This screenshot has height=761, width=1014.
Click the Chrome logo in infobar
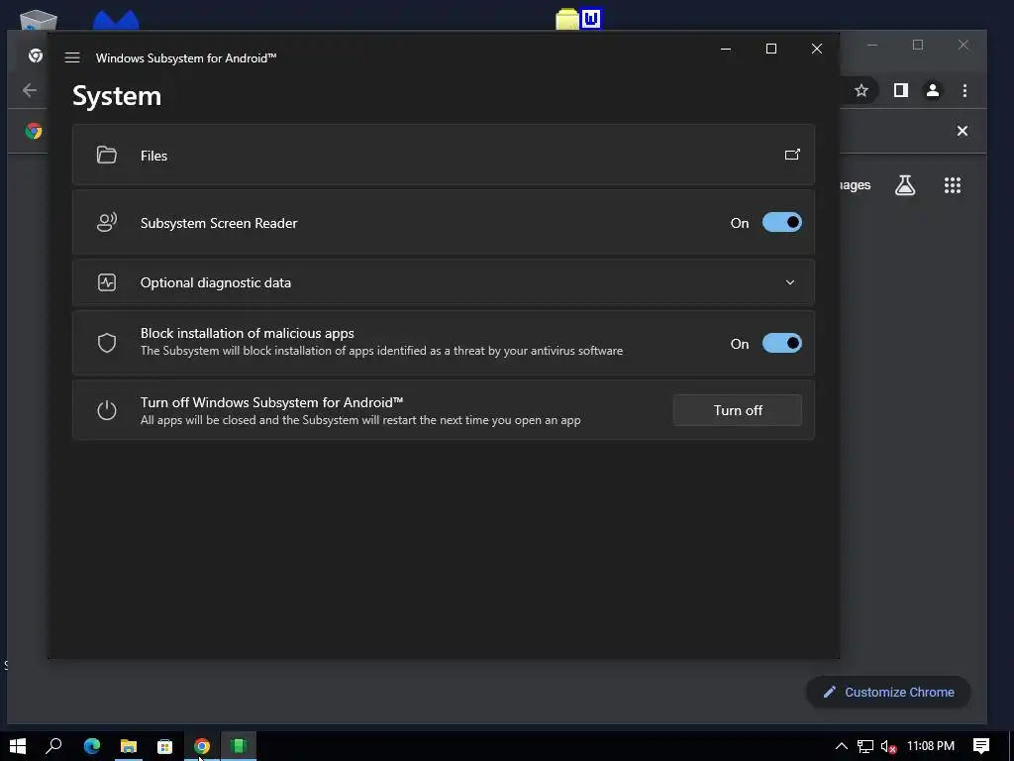[34, 131]
